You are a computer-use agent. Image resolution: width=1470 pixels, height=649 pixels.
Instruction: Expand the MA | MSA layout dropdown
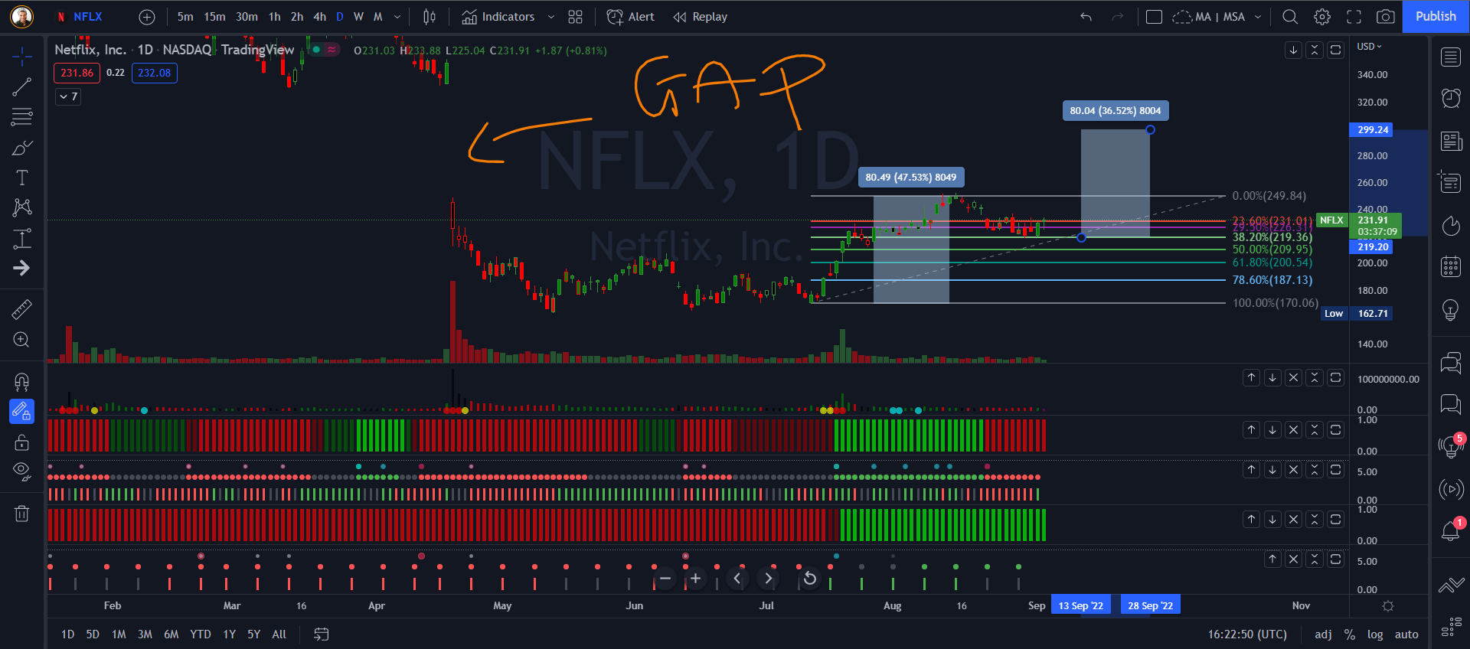coord(1258,17)
